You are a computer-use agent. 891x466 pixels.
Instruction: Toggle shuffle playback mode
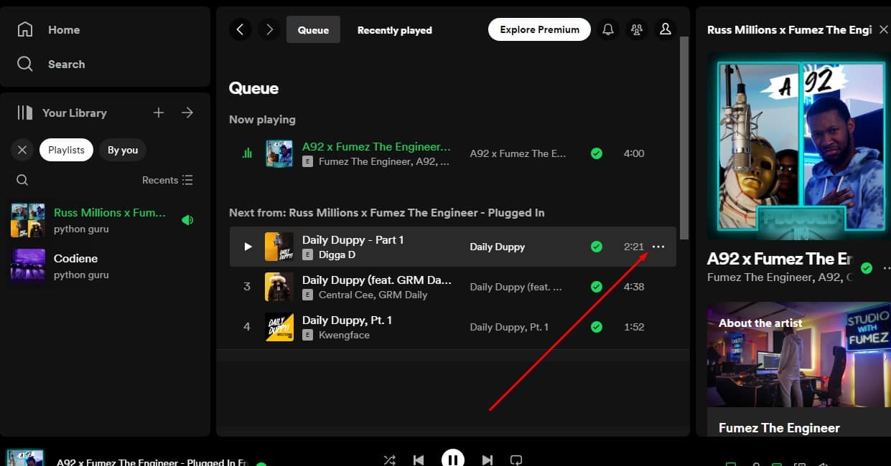point(389,460)
